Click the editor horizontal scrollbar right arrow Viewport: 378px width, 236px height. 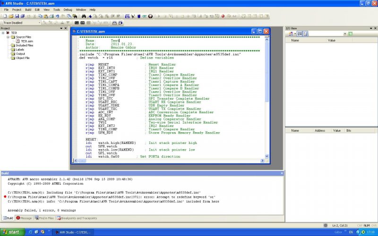pos(262,160)
